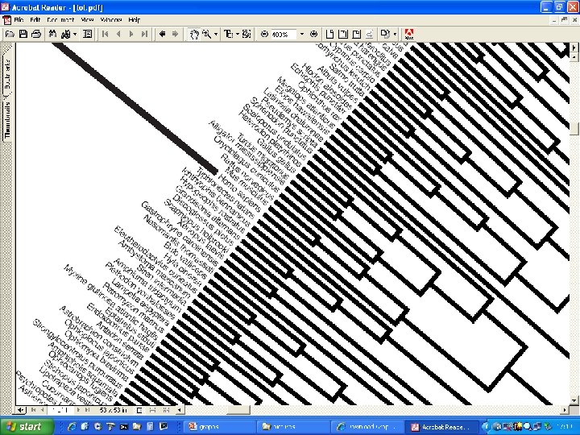Click the horizontal scrollbar left arrow
Viewport: 580px width, 435px height.
click(180, 410)
